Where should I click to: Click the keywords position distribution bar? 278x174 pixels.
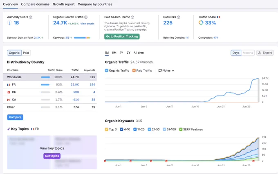[x=82, y=37]
